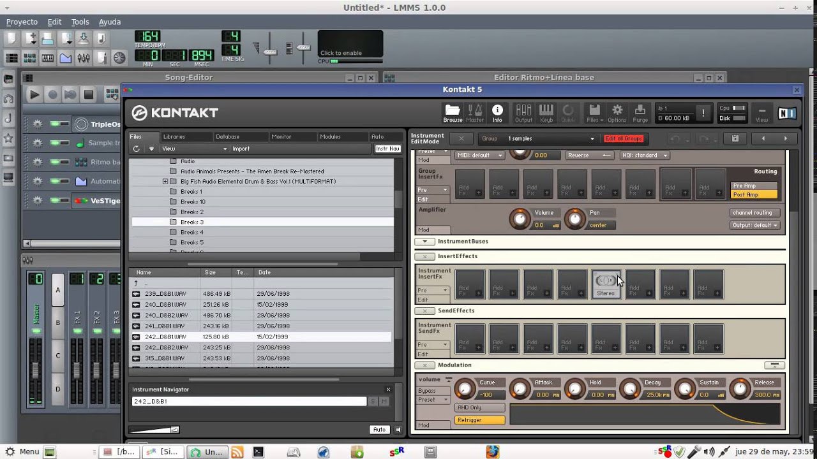
Task: Show the controller rack icon
Action: 119,58
